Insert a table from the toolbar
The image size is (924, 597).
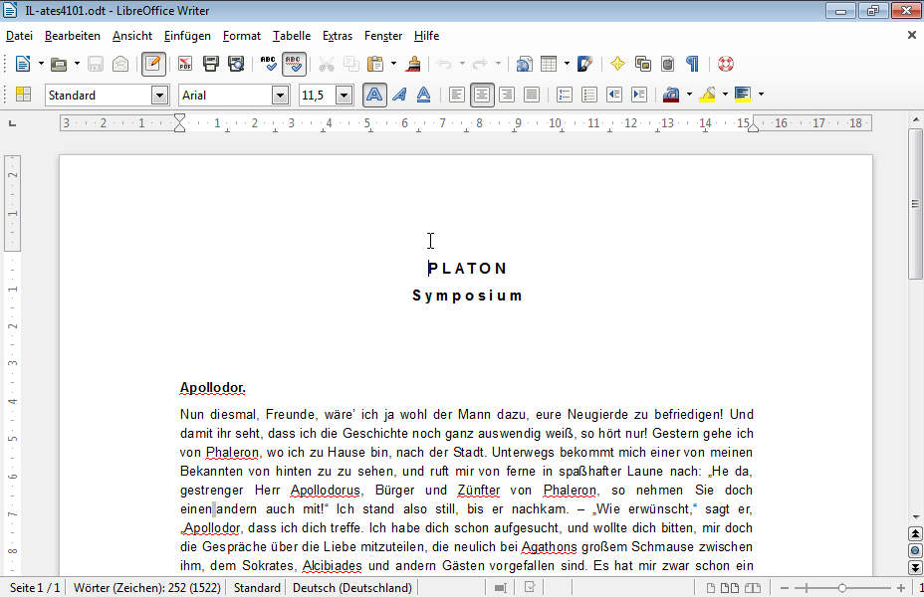click(549, 64)
